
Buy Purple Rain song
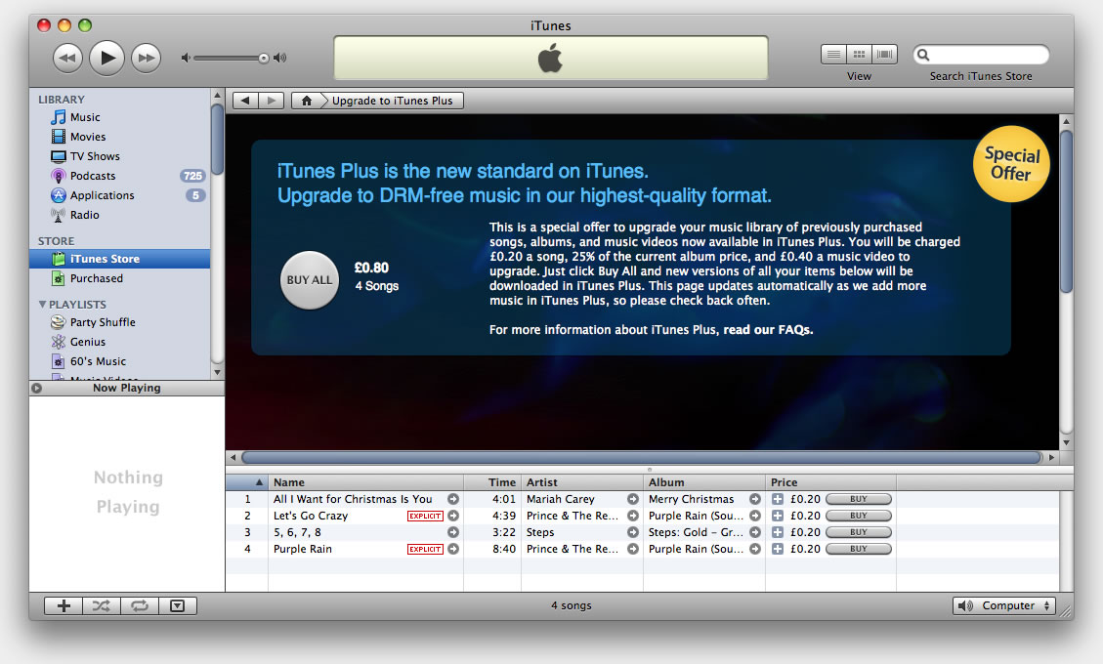click(x=858, y=549)
